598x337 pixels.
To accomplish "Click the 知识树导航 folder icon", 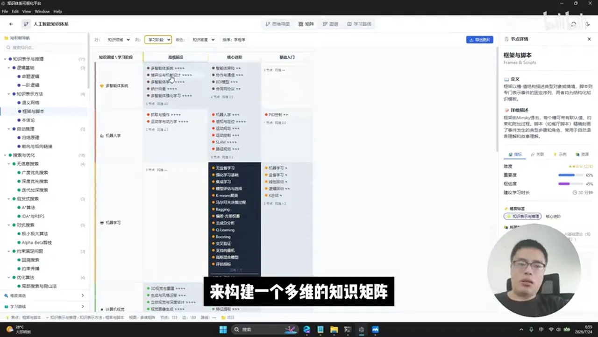I will click(6, 38).
